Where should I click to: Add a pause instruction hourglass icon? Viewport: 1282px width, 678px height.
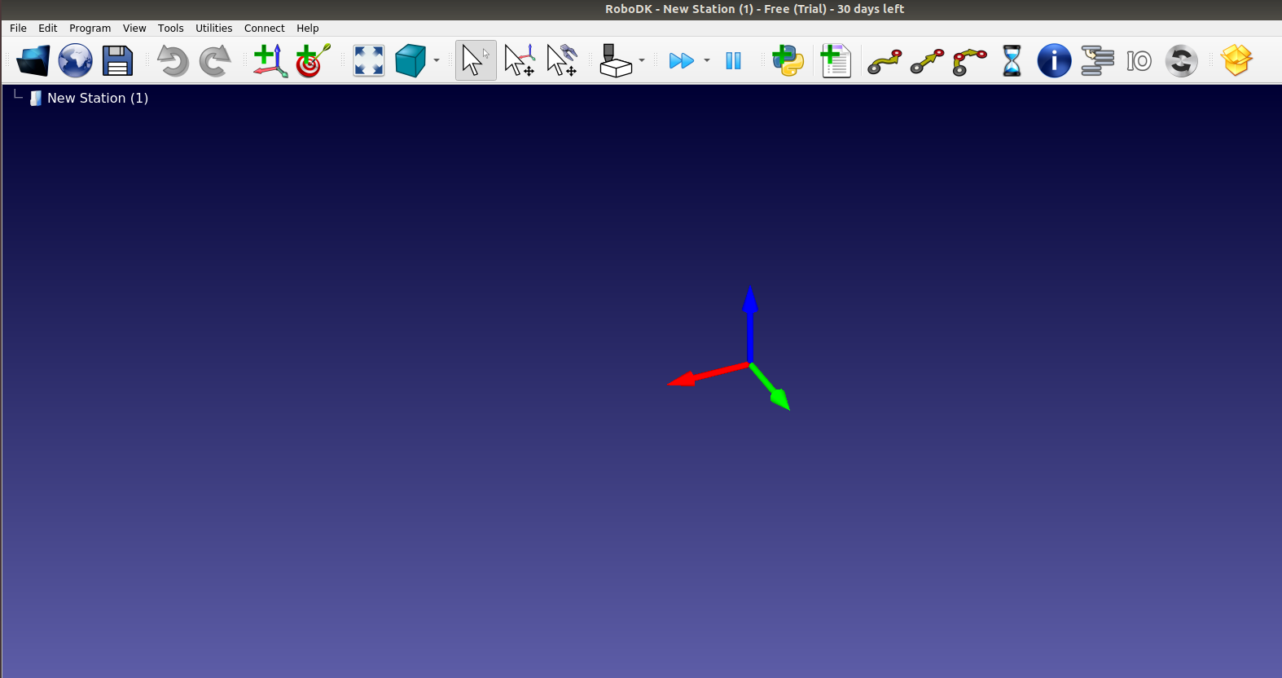click(x=1012, y=61)
